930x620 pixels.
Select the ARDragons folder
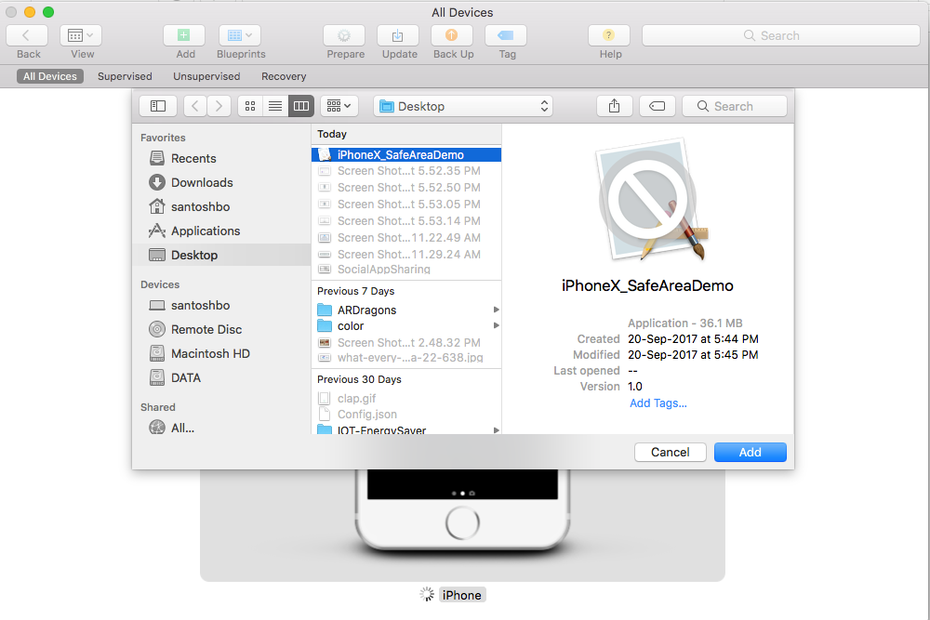(406, 310)
